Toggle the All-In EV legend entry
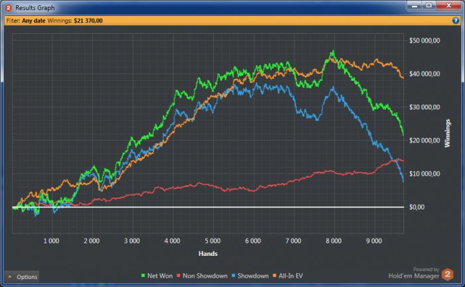Viewport: 465px width, 287px height. (x=288, y=276)
